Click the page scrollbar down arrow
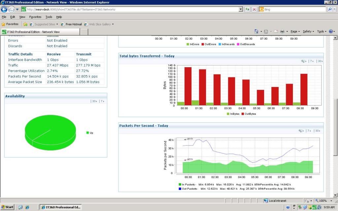The width and height of the screenshot is (338, 211). click(335, 195)
